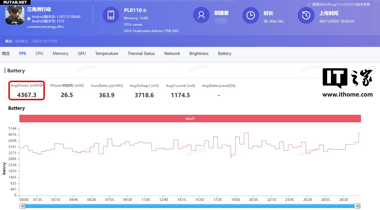Click the info icon beside PerfDog version note
The width and height of the screenshot is (380, 210).
(309, 4)
